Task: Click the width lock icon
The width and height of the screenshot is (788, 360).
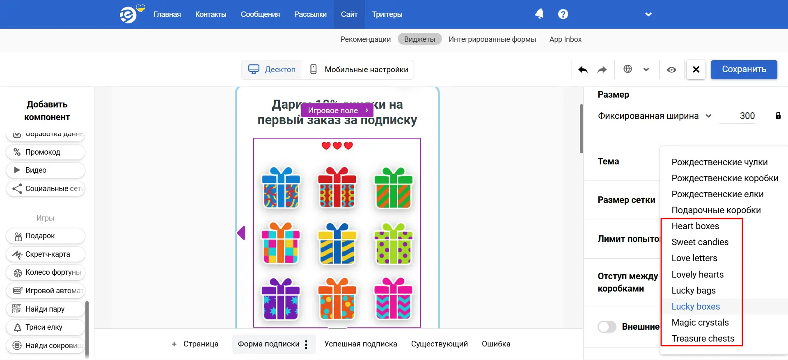Action: tap(778, 116)
